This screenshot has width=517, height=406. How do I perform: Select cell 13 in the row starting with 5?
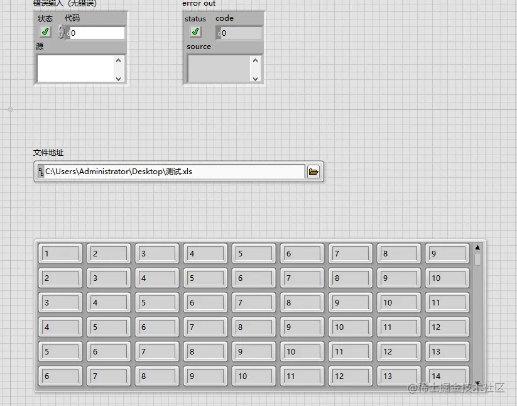tap(447, 351)
